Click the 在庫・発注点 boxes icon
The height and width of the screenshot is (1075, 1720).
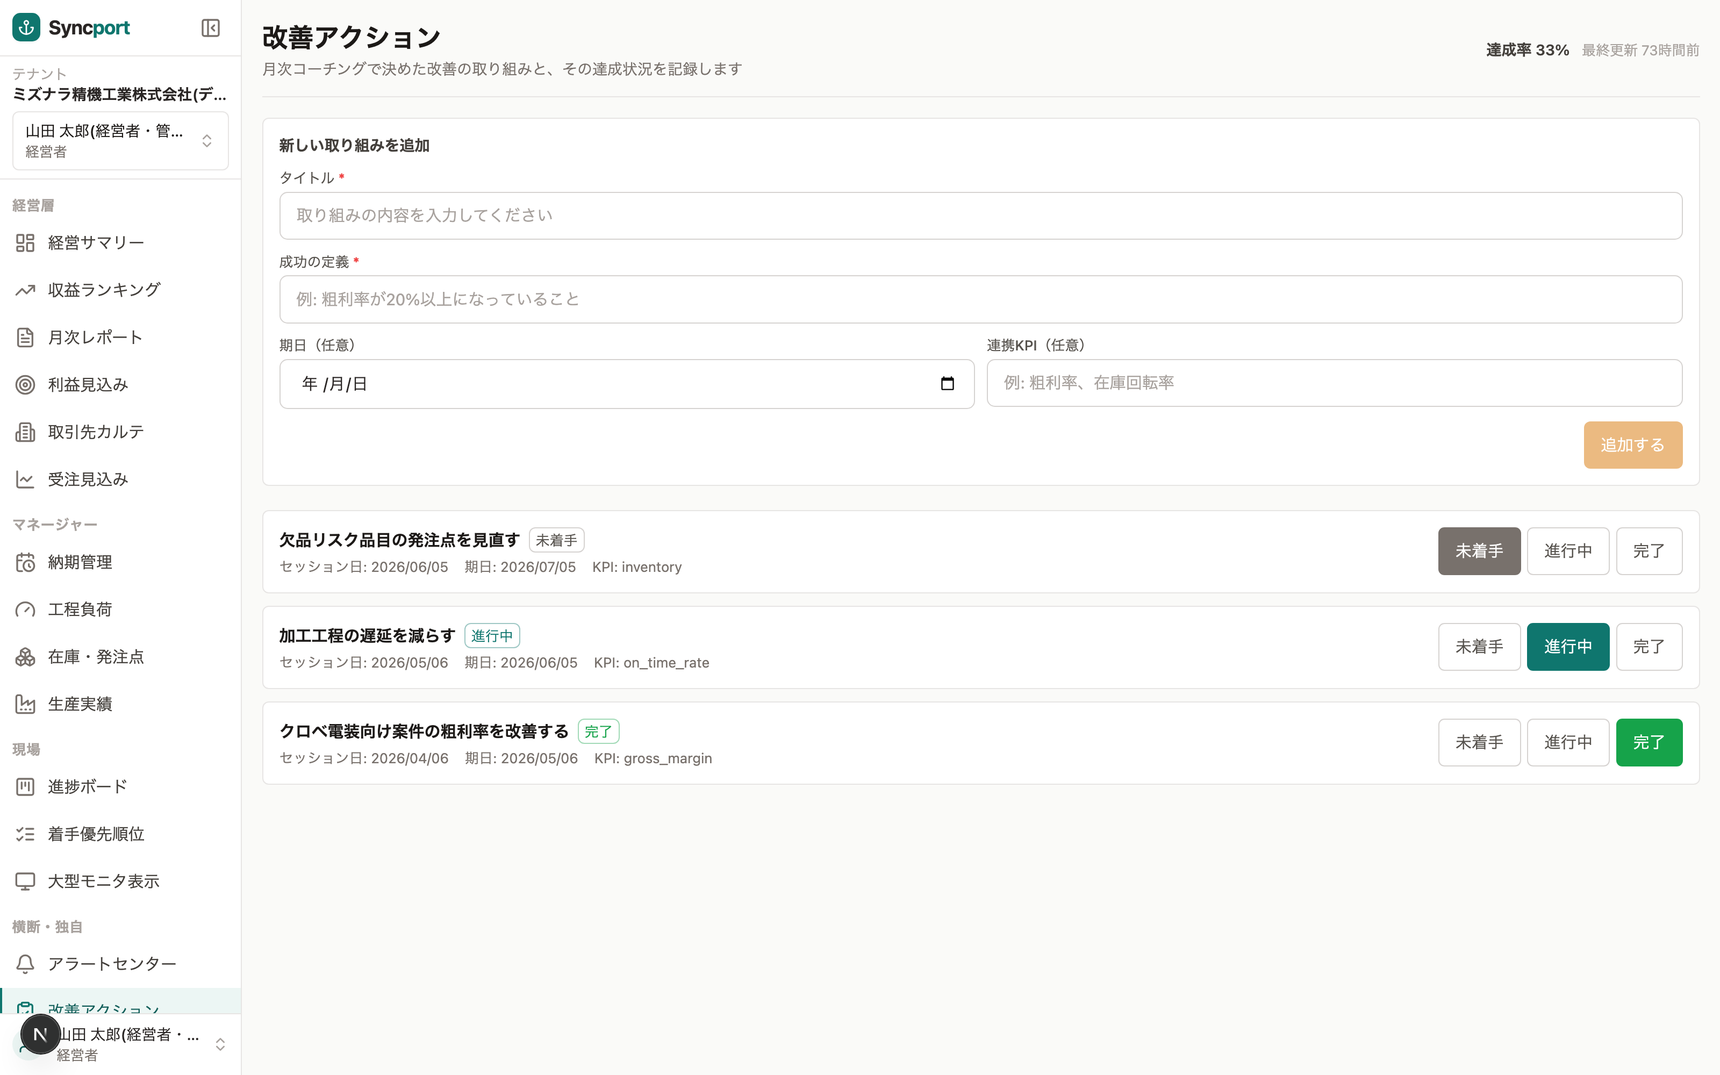tap(25, 657)
